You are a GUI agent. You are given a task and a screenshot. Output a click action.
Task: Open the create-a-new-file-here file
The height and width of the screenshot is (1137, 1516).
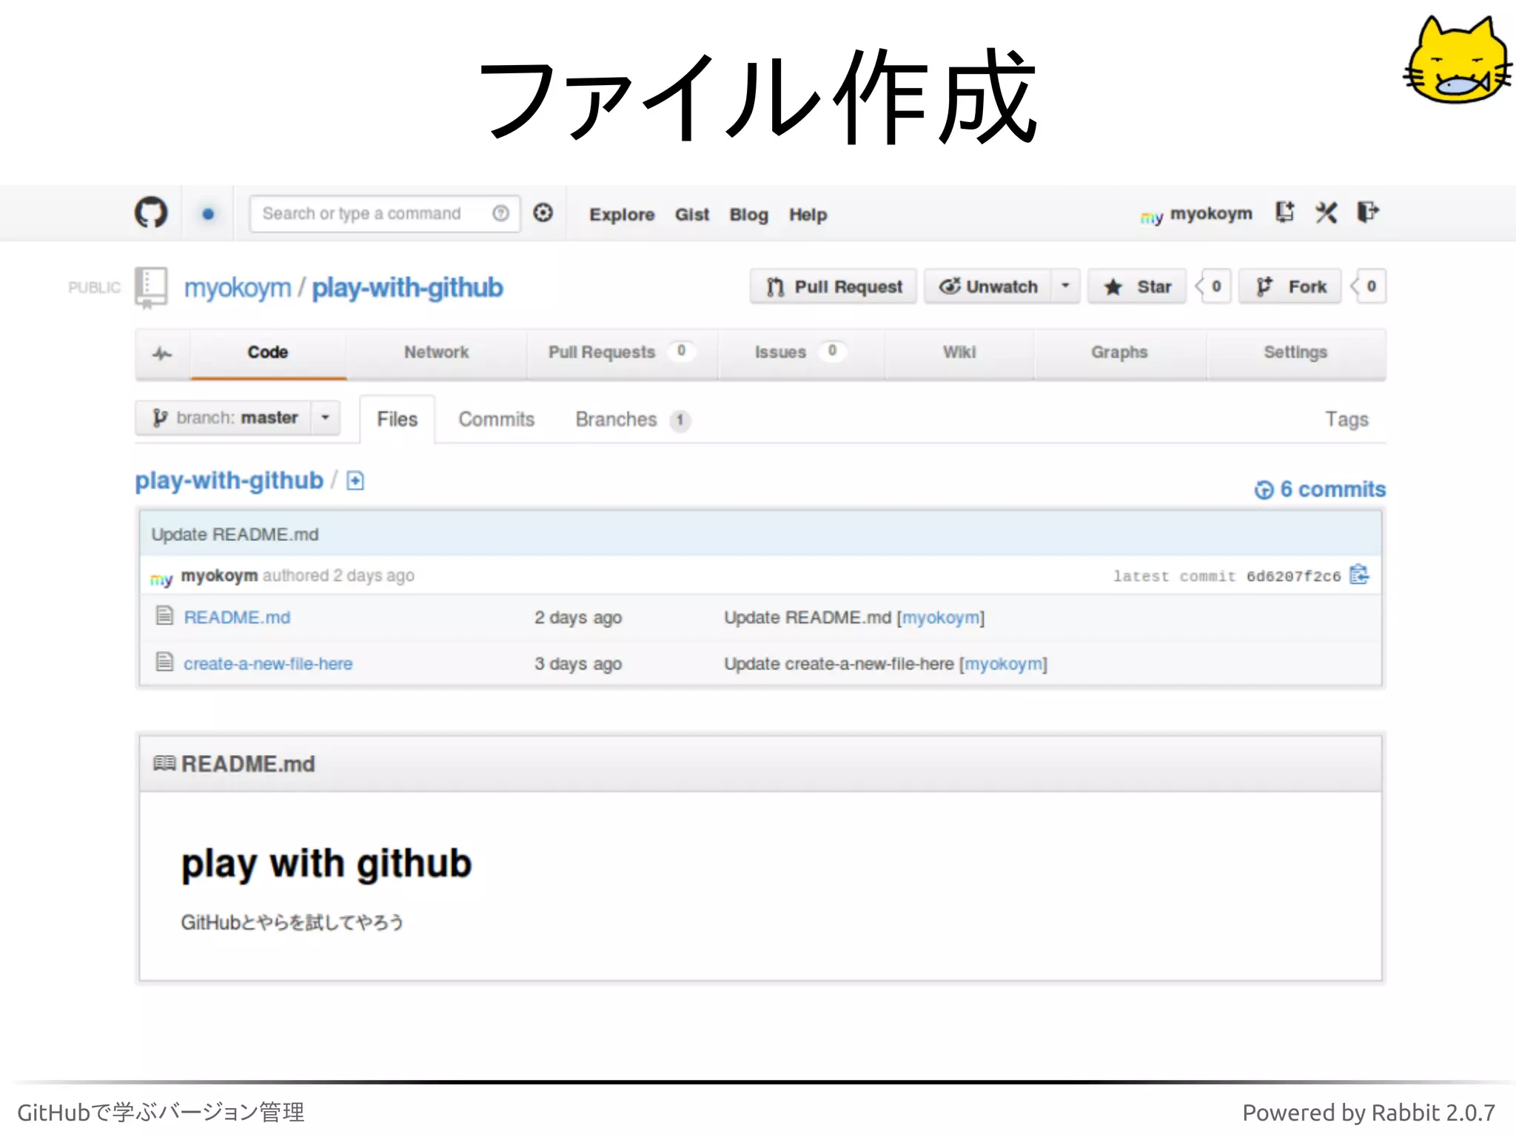pos(268,664)
